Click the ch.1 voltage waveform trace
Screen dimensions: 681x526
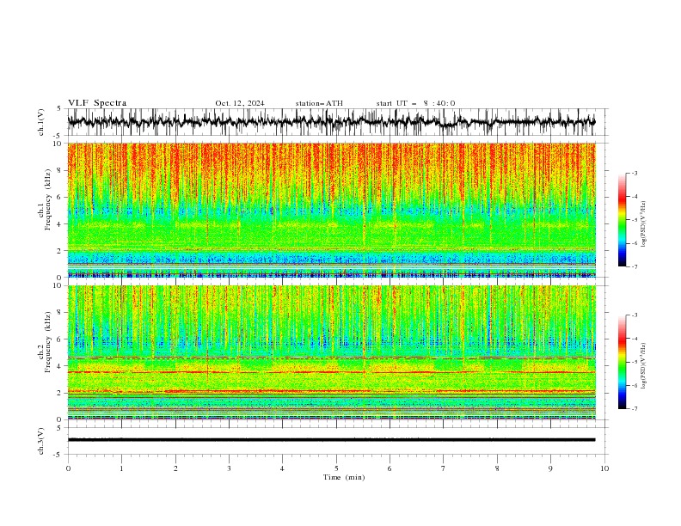[331, 122]
